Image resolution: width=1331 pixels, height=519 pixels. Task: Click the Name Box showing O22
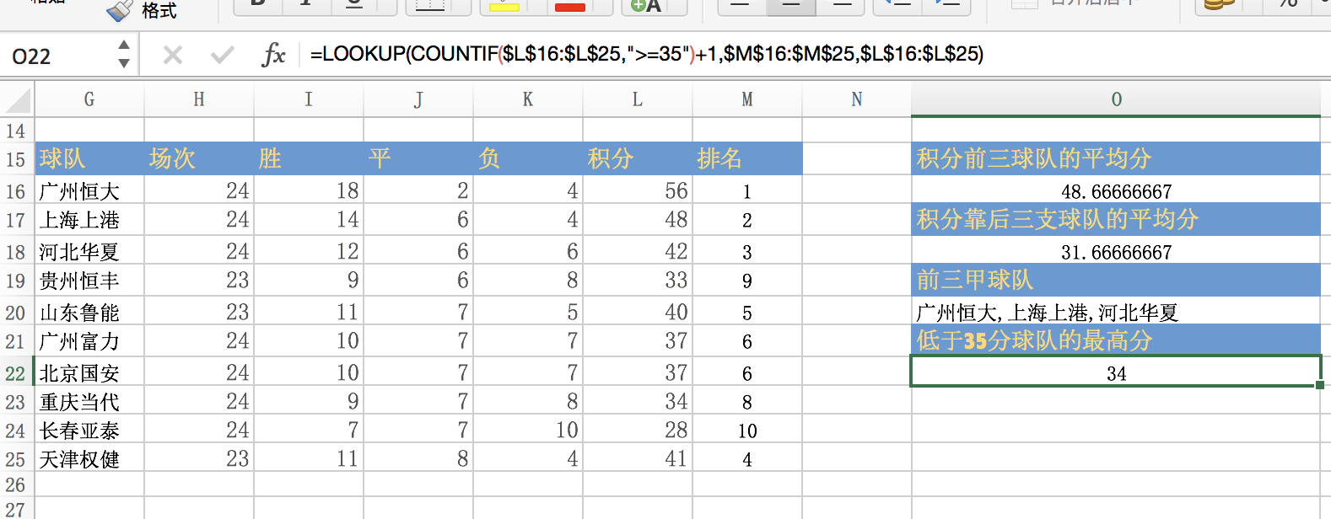click(59, 56)
